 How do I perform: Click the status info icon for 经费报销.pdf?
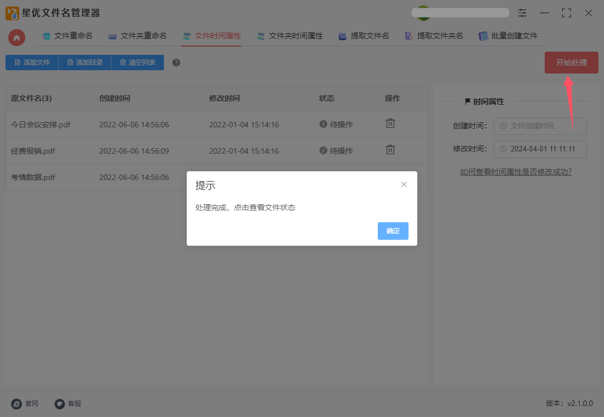point(323,150)
